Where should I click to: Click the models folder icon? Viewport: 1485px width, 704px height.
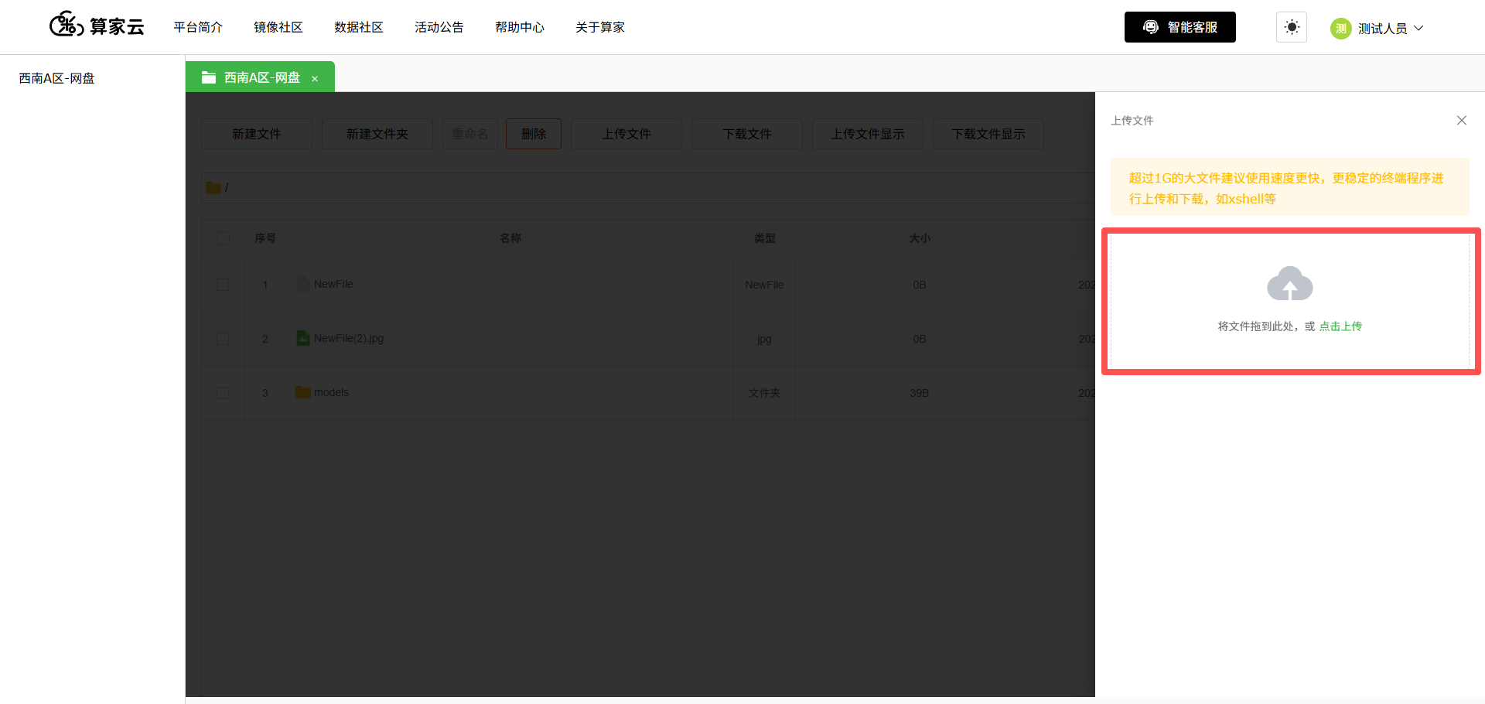tap(303, 392)
